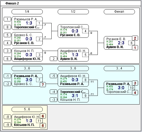Click dashed match number 4 box

tap(85, 31)
